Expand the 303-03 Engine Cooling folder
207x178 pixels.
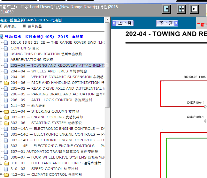click(1, 117)
